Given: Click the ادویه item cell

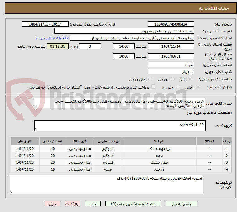Looking at the screenshot, I should (x=159, y=156).
